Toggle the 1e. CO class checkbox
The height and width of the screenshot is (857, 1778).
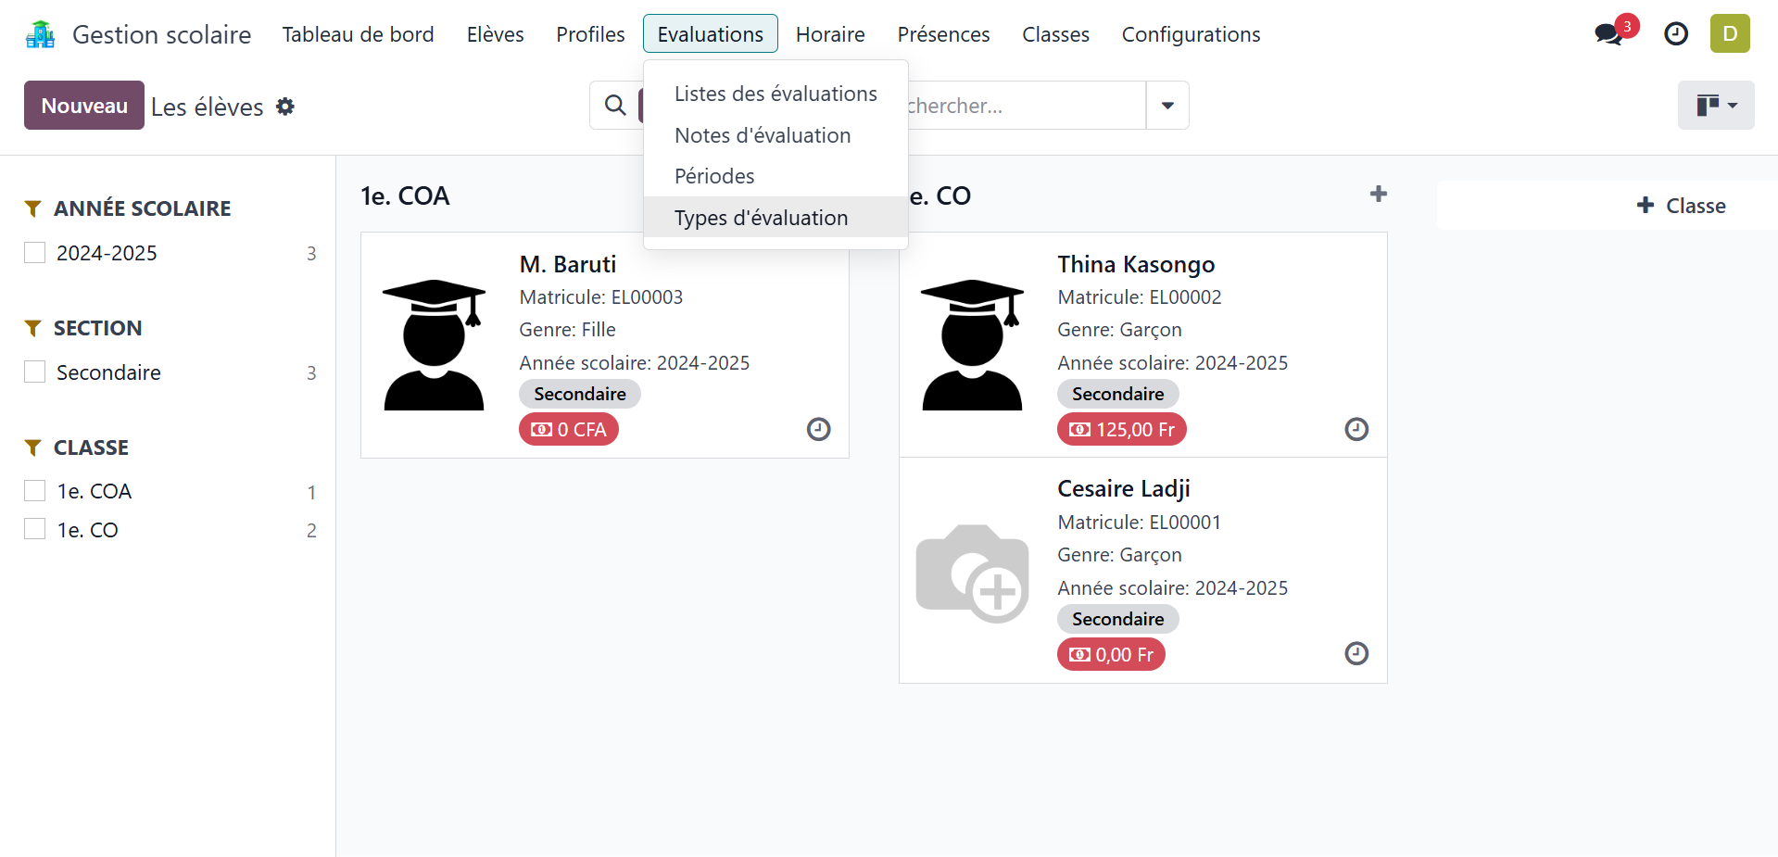35,529
